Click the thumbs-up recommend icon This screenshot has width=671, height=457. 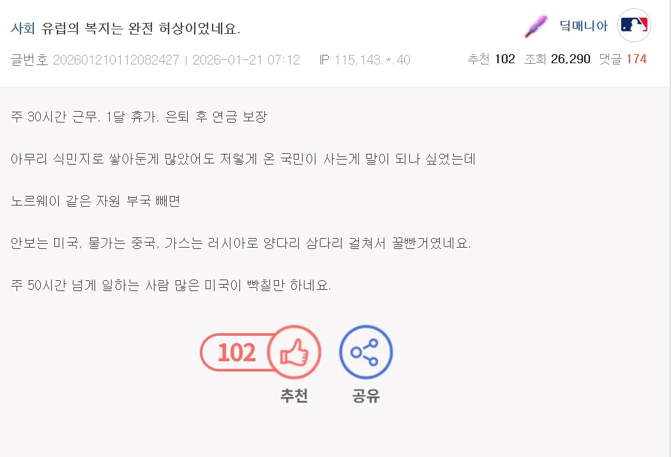pos(294,352)
